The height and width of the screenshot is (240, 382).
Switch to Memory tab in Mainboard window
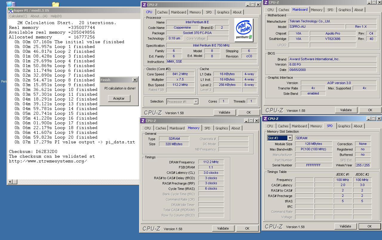click(316, 10)
